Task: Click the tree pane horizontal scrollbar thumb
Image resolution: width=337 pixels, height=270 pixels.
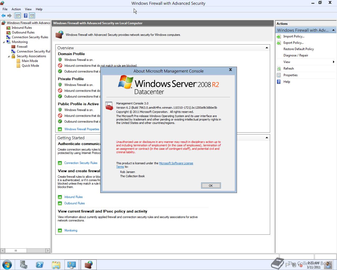Action: (16, 250)
